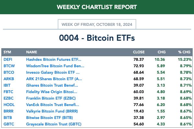Click WisdomTree Bitcoin Fund name link
The height and width of the screenshot is (129, 194).
click(x=55, y=66)
